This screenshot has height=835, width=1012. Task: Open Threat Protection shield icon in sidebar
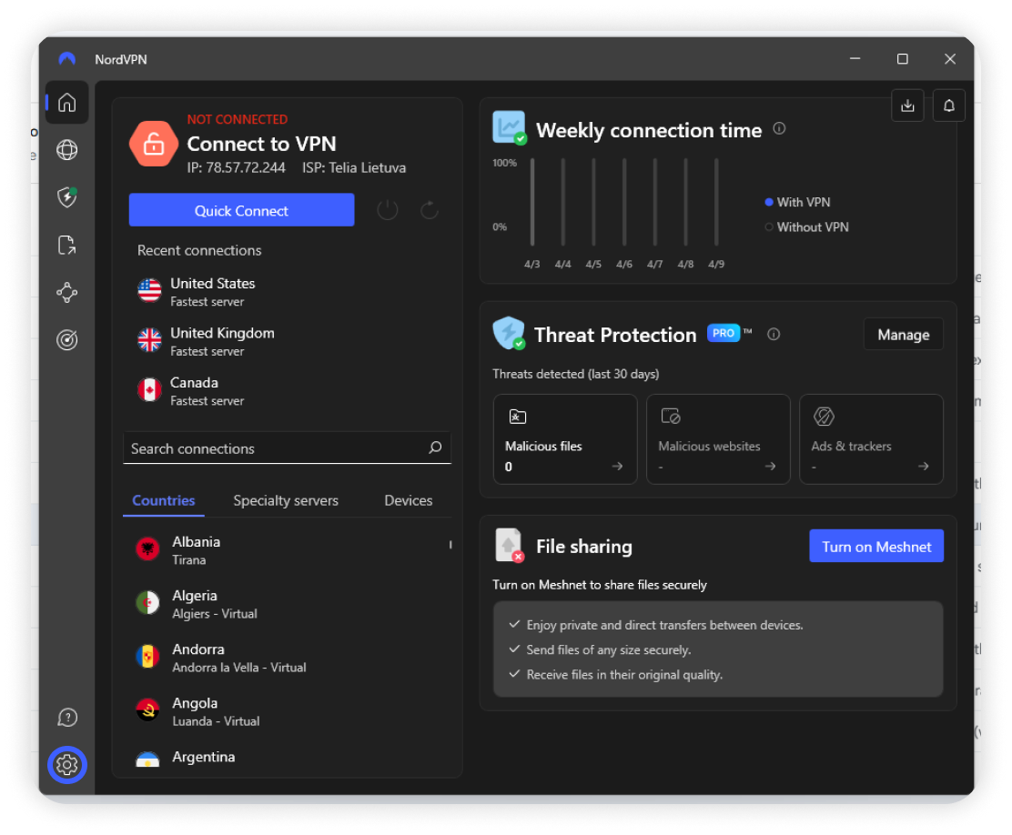66,197
